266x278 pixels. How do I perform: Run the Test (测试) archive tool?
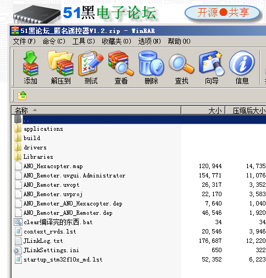pos(91,63)
